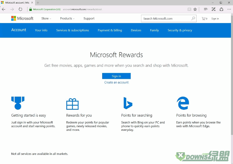Viewport: 233px width, 164px height.
Task: Open Services & subscriptions tab
Action: [x=73, y=30]
